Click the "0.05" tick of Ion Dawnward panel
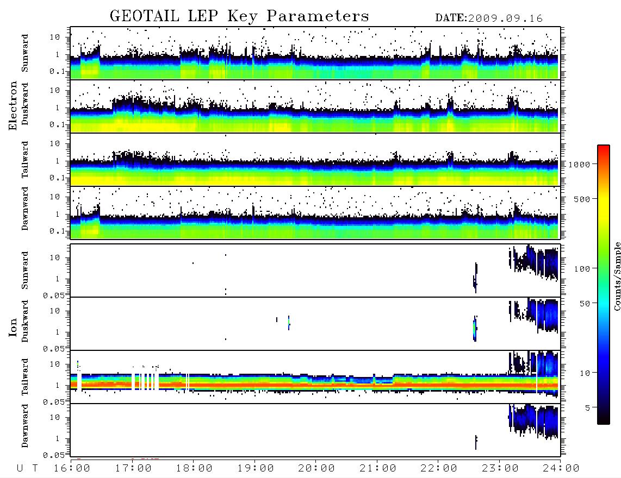 (x=53, y=455)
